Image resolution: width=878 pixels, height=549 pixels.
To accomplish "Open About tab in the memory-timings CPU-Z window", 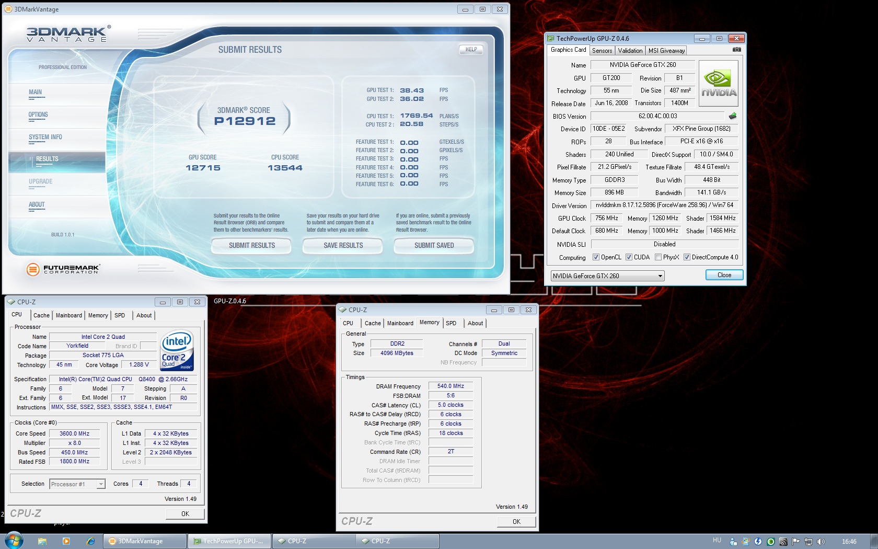I will point(476,323).
